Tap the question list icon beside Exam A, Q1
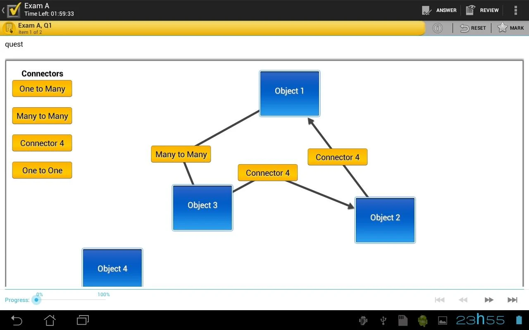Image resolution: width=529 pixels, height=330 pixels. click(x=9, y=28)
